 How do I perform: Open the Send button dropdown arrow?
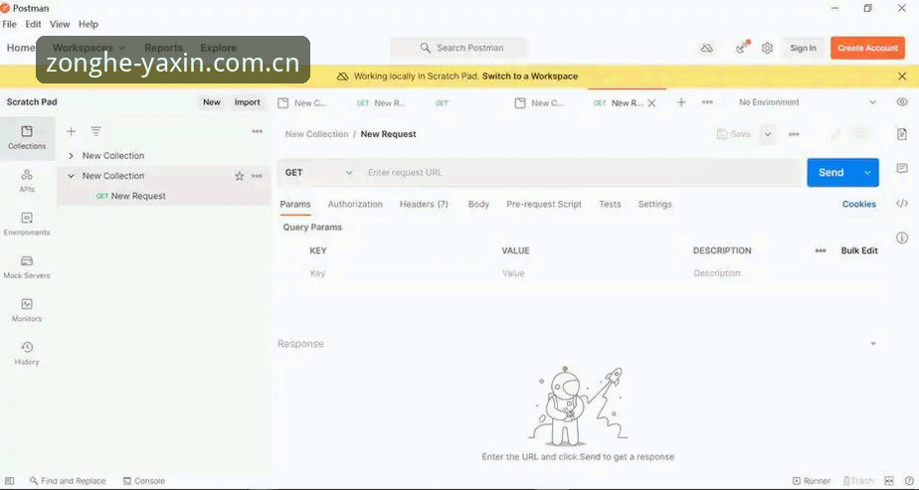coord(868,173)
